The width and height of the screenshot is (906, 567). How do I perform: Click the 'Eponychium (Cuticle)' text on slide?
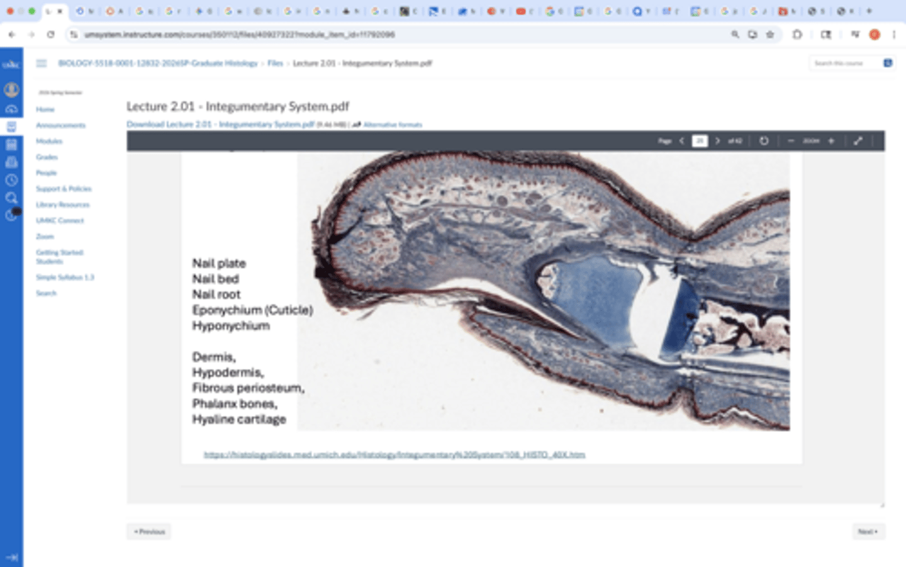tap(252, 310)
